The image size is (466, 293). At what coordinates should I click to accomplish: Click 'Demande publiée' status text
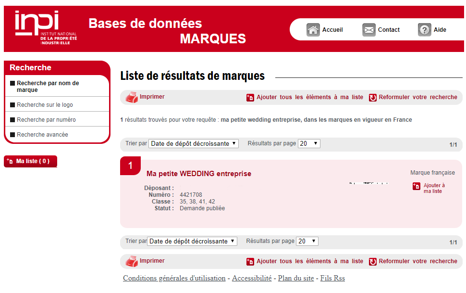point(202,208)
